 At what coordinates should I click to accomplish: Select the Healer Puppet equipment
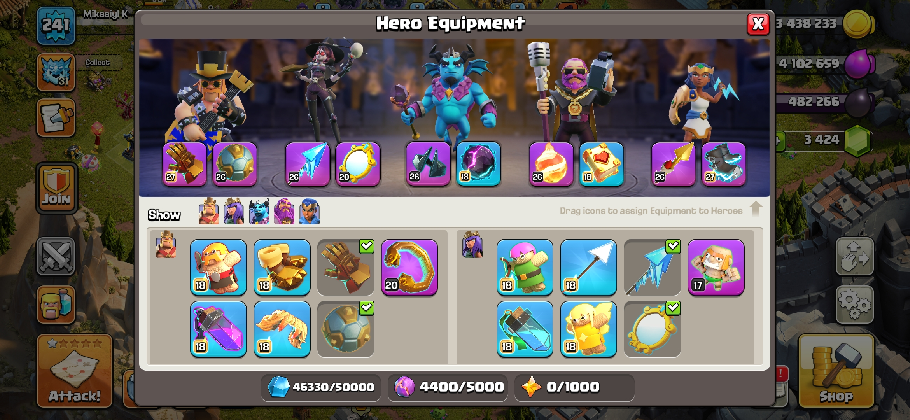click(x=588, y=329)
